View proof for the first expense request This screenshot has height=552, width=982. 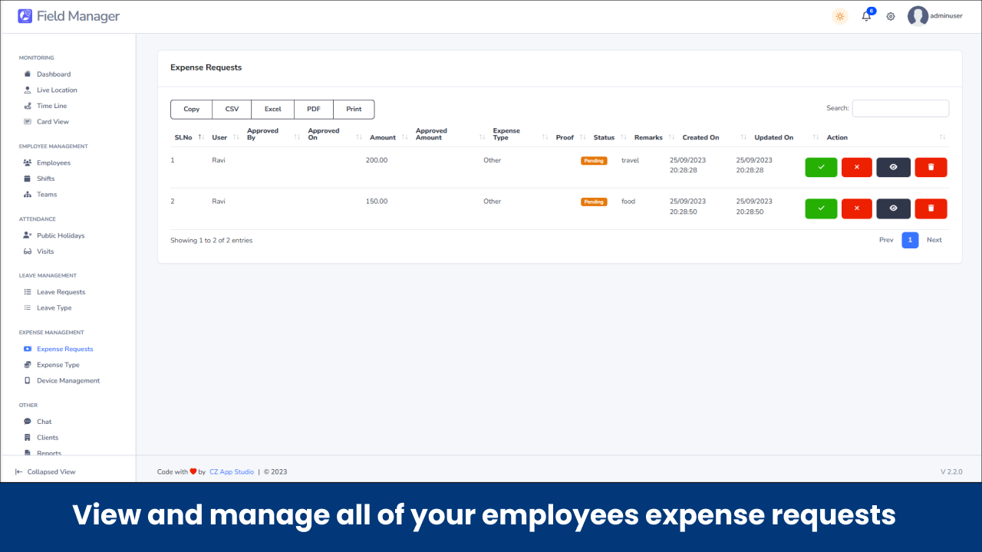click(x=893, y=167)
